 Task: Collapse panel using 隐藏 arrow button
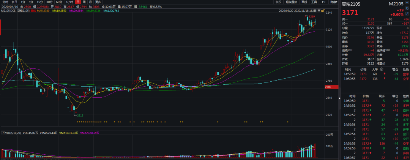point(334,2)
